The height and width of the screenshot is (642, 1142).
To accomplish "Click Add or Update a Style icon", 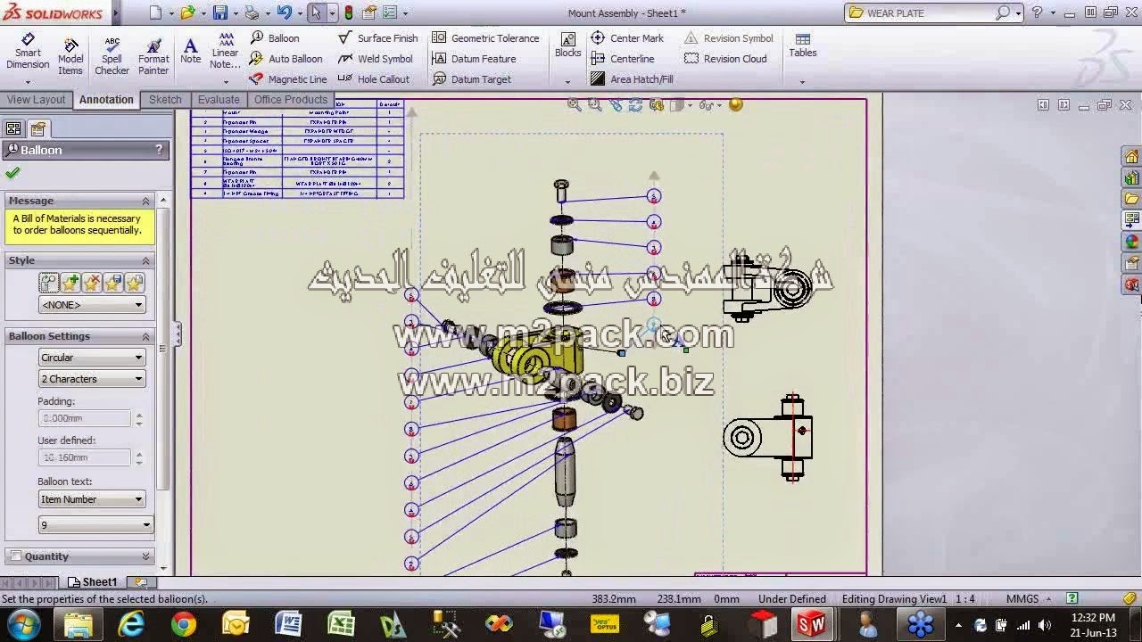I will coord(70,283).
